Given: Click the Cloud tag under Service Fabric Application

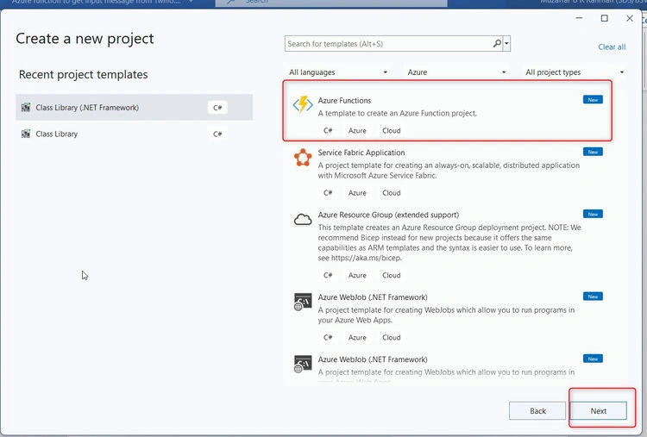Looking at the screenshot, I should [392, 193].
